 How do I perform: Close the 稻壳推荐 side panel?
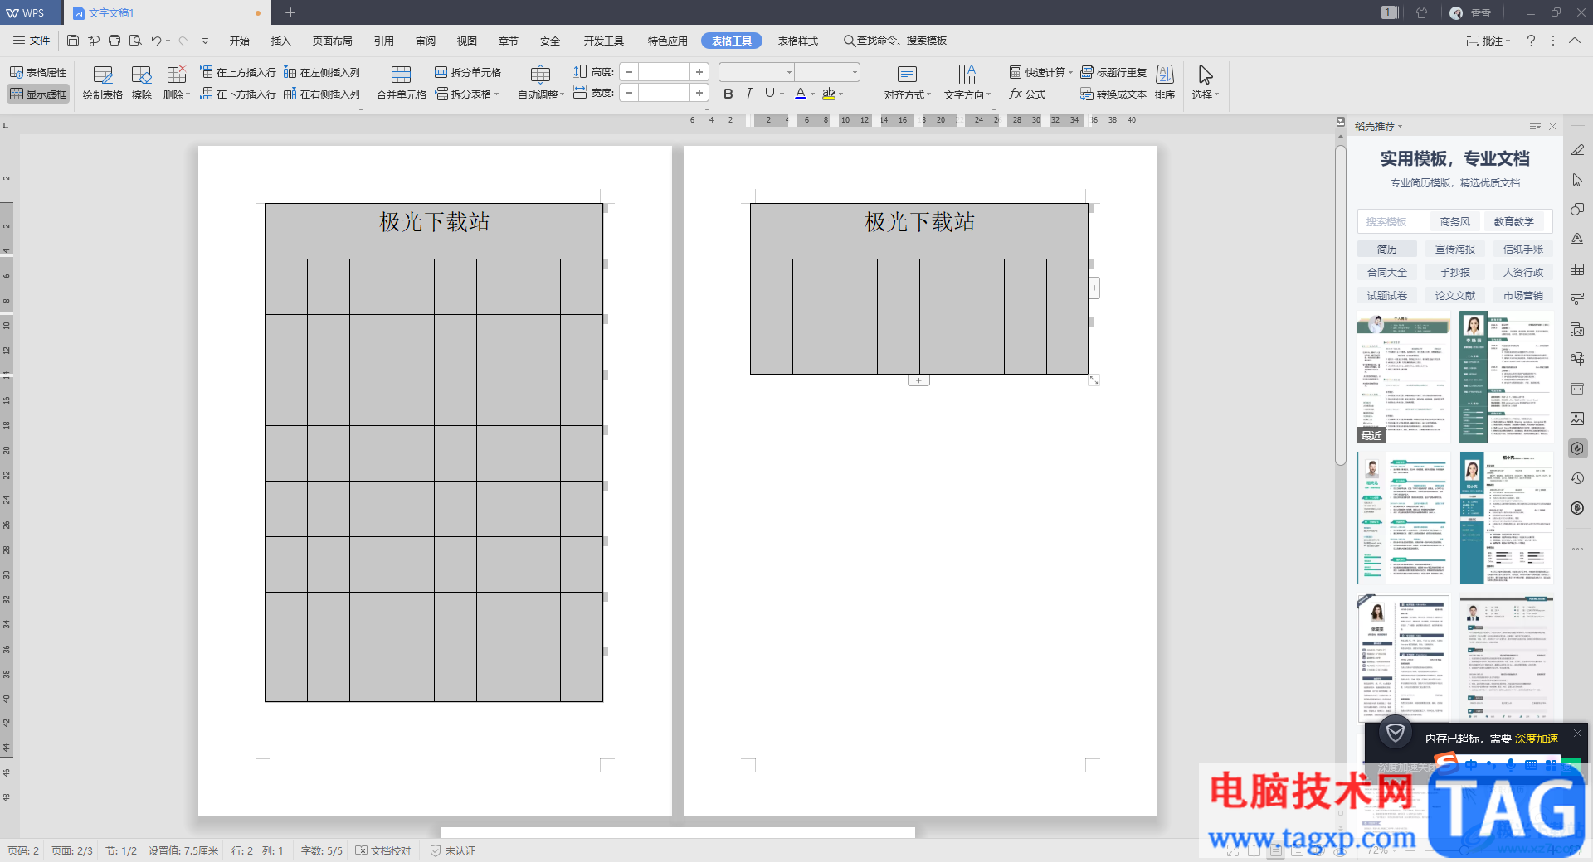pyautogui.click(x=1553, y=127)
